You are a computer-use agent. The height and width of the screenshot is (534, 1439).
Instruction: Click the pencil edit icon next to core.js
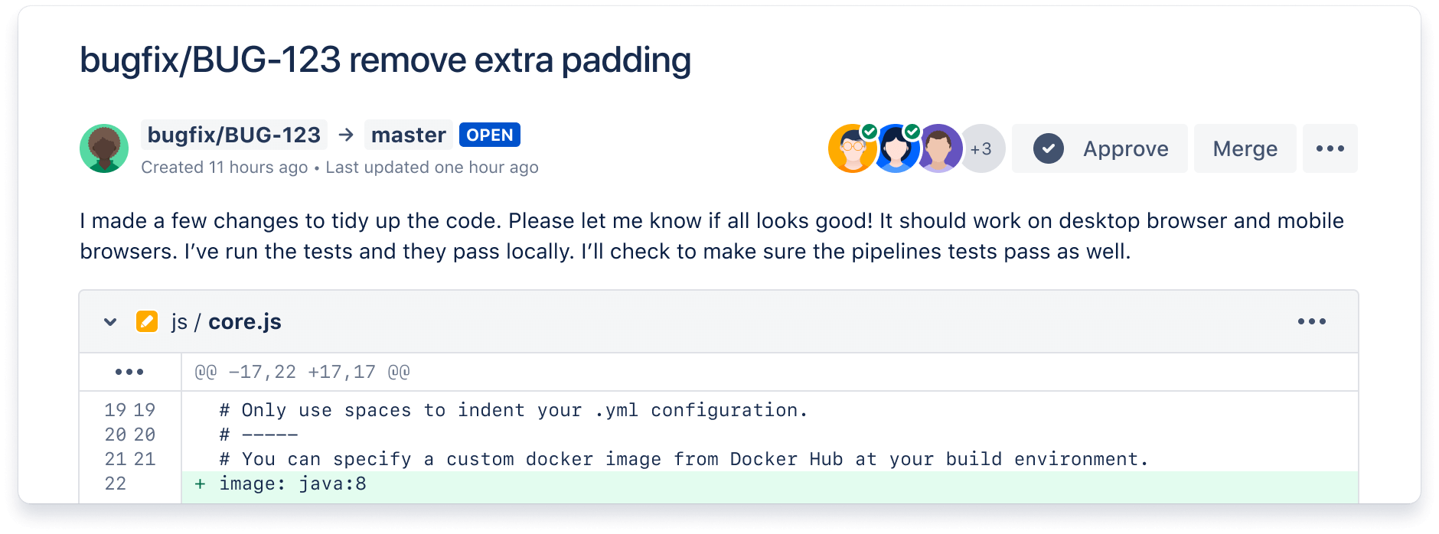click(146, 321)
